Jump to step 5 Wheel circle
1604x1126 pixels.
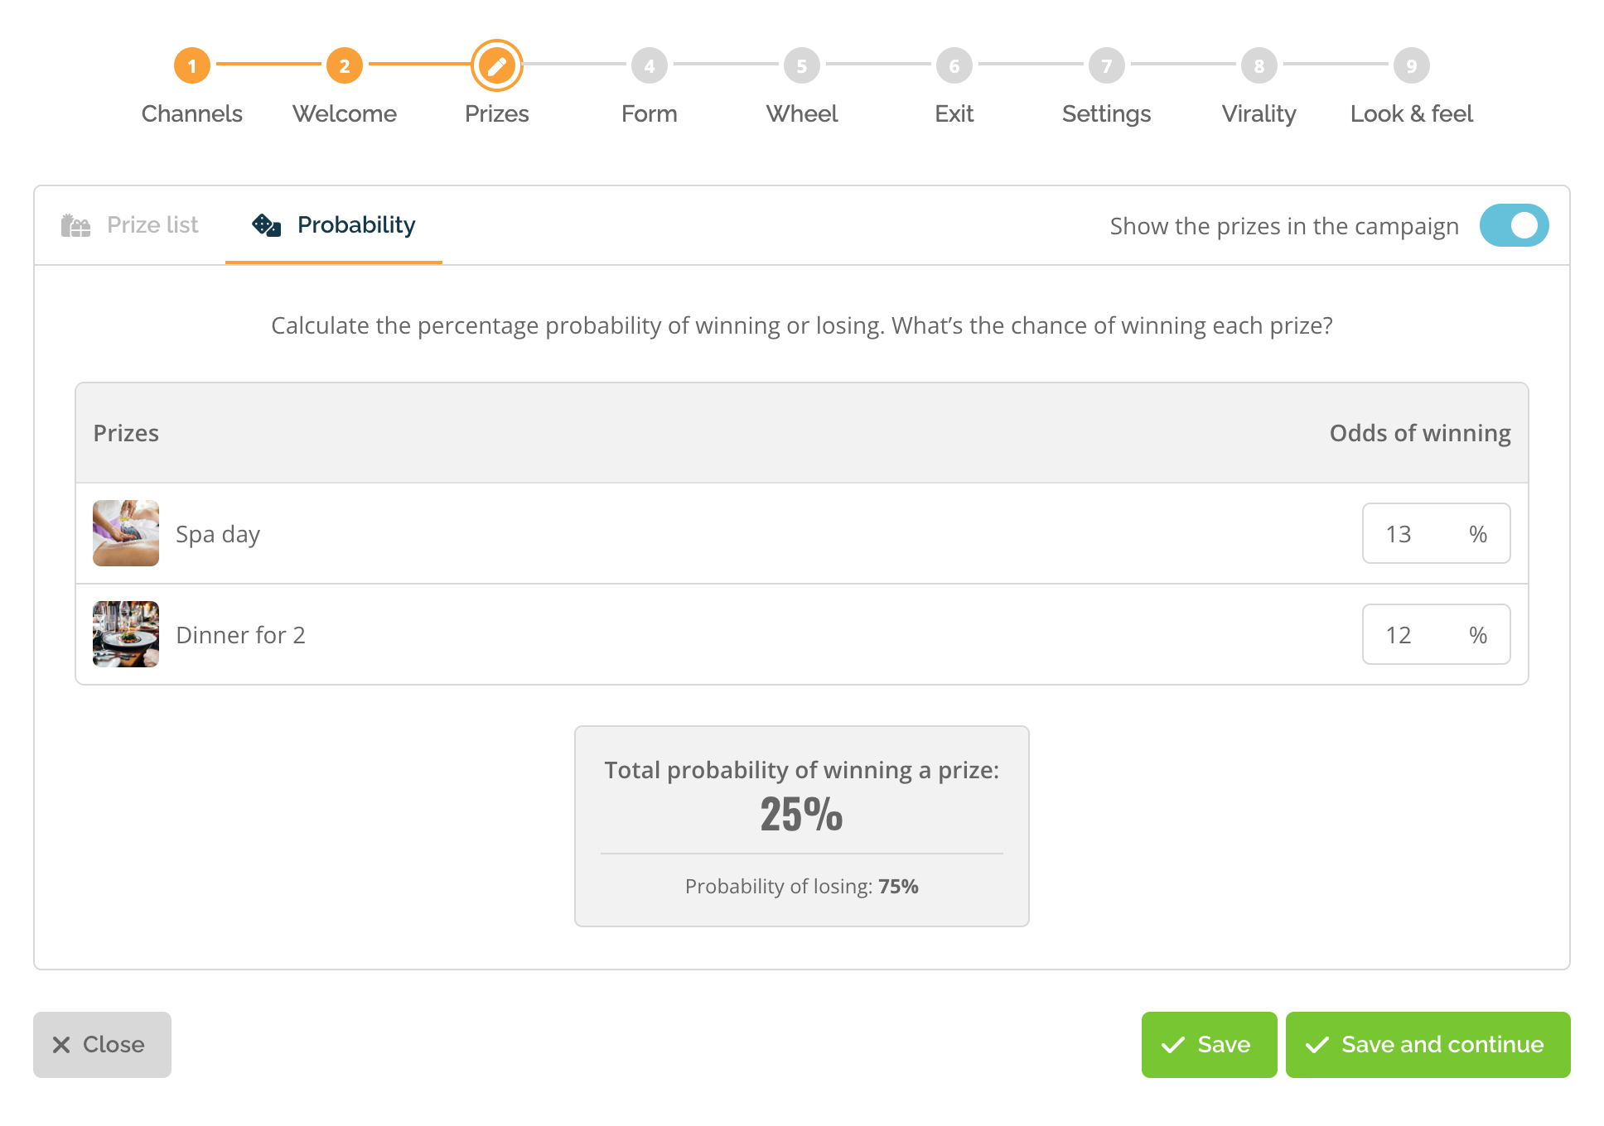[x=802, y=65]
